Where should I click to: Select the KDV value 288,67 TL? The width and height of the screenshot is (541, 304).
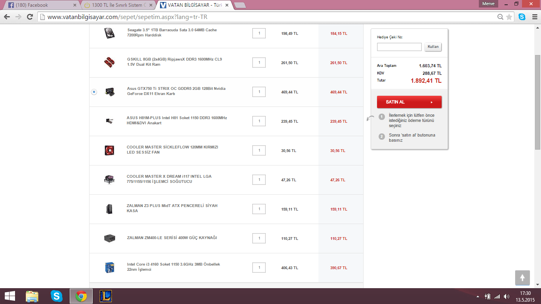(x=432, y=73)
